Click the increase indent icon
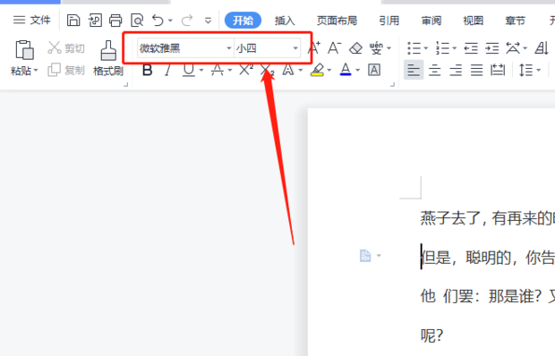Screen dimensions: 555x356 point(492,48)
